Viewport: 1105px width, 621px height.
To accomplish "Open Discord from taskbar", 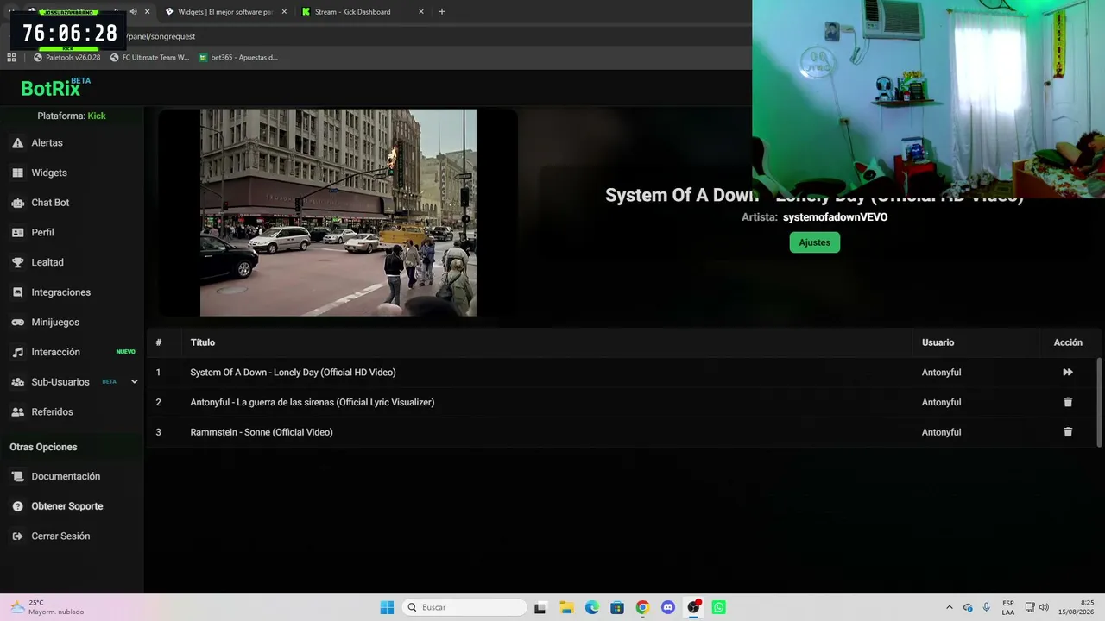I will 667,607.
